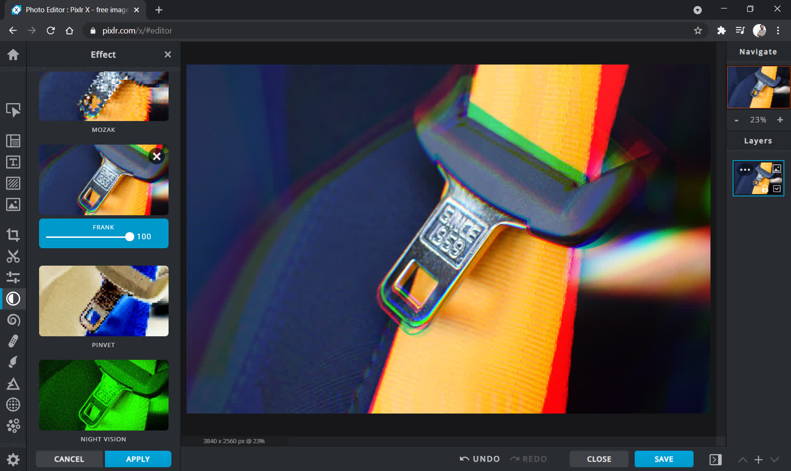Click the Chrome profile dropdown arrow
This screenshot has height=471, width=791.
click(698, 10)
